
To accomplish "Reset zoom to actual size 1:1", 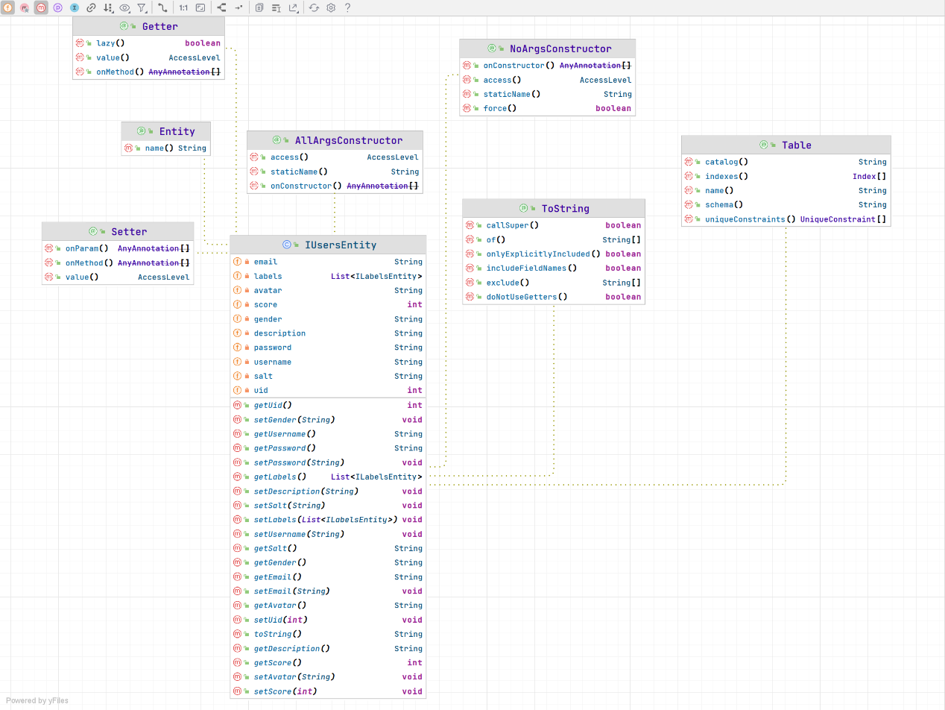I will point(183,7).
